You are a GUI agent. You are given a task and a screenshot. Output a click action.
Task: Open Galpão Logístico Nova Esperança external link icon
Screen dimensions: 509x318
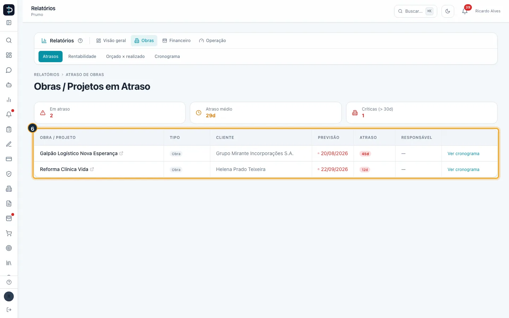[121, 153]
